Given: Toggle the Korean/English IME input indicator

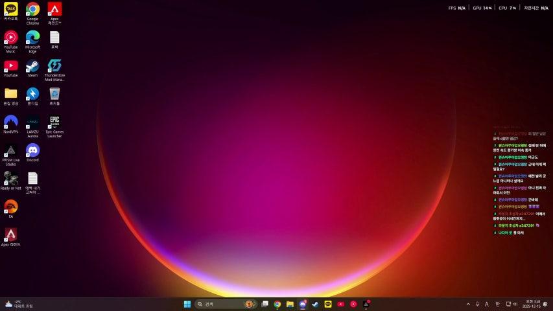Looking at the screenshot, I should (x=497, y=304).
